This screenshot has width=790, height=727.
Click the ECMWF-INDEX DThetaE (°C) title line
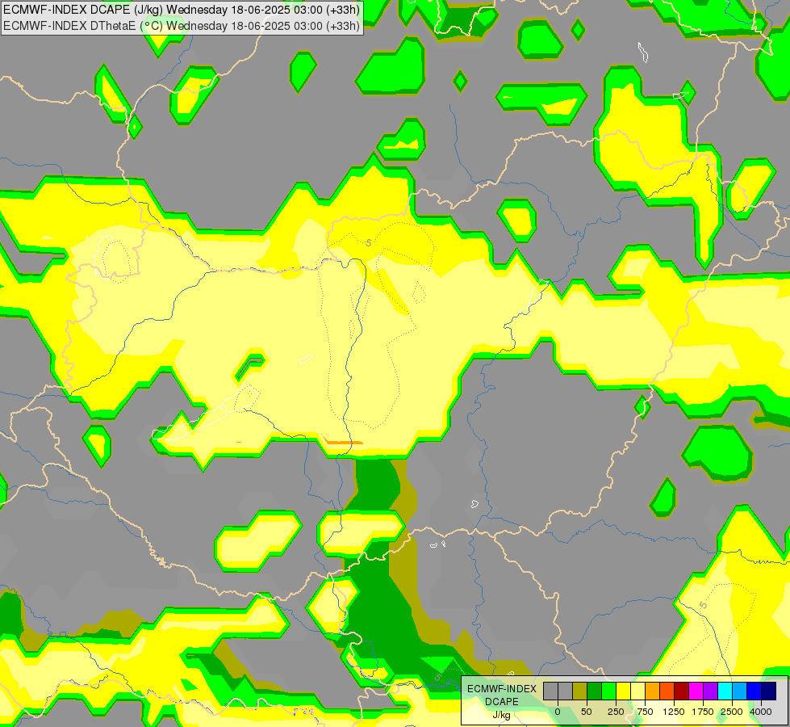click(x=182, y=26)
